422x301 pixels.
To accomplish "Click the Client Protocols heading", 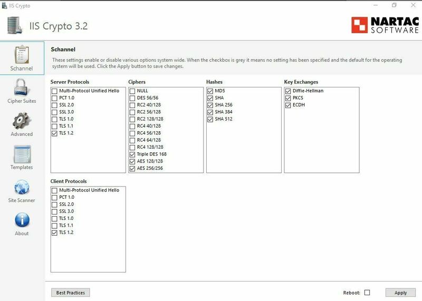I will coord(69,181).
